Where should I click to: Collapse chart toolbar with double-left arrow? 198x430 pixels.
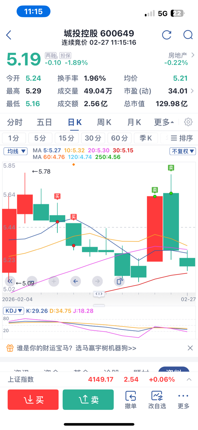[10, 281]
